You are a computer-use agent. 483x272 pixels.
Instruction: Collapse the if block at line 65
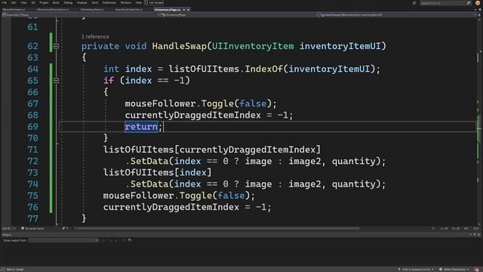tap(56, 81)
